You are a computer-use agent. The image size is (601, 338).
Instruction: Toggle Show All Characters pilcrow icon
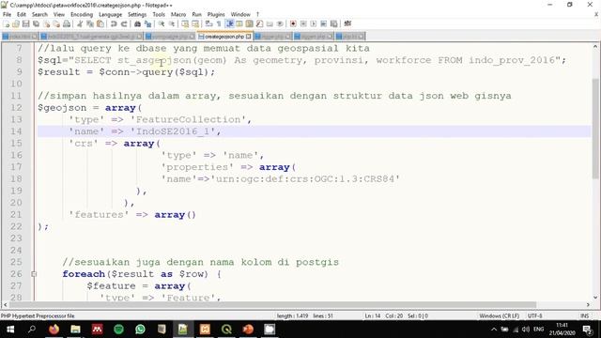pyautogui.click(x=219, y=23)
